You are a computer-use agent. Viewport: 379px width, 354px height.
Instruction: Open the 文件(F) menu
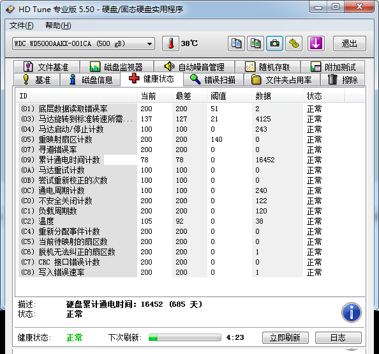21,26
